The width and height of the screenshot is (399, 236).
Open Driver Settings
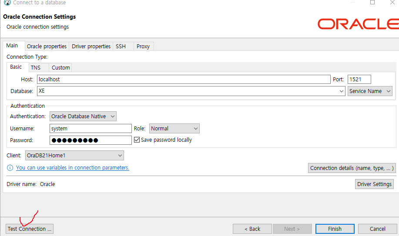pos(374,184)
